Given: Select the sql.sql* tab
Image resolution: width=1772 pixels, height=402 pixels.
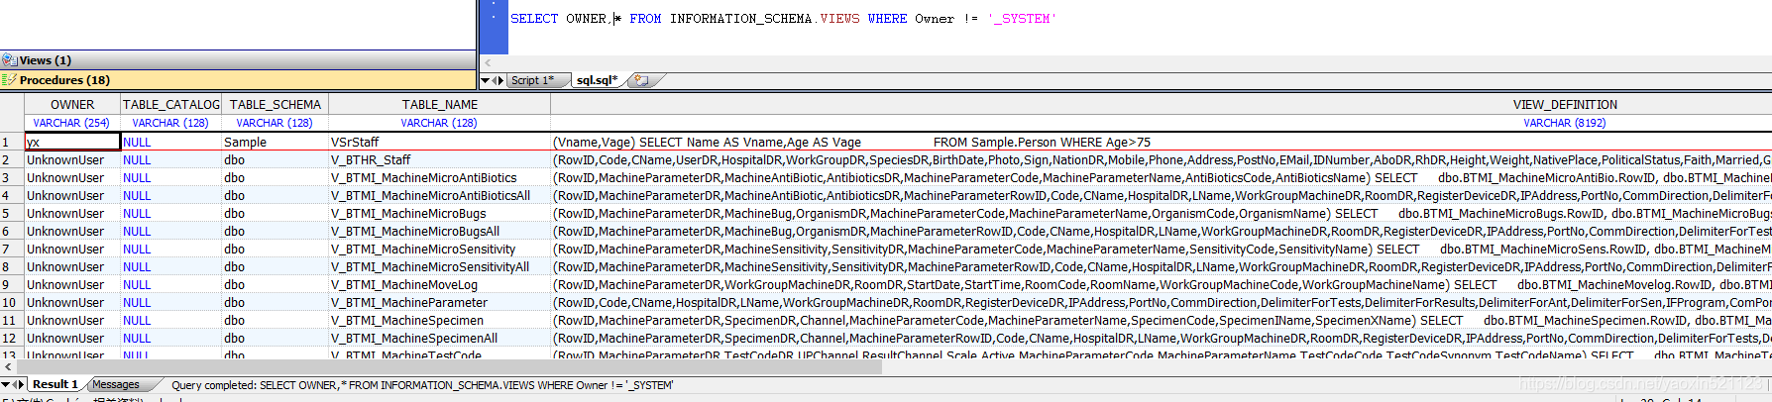Looking at the screenshot, I should (598, 80).
